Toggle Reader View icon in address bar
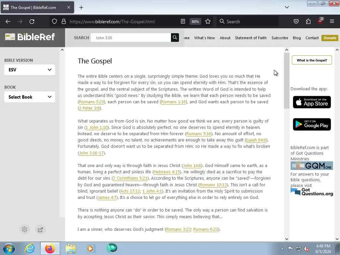The width and height of the screenshot is (340, 255). 183,22
